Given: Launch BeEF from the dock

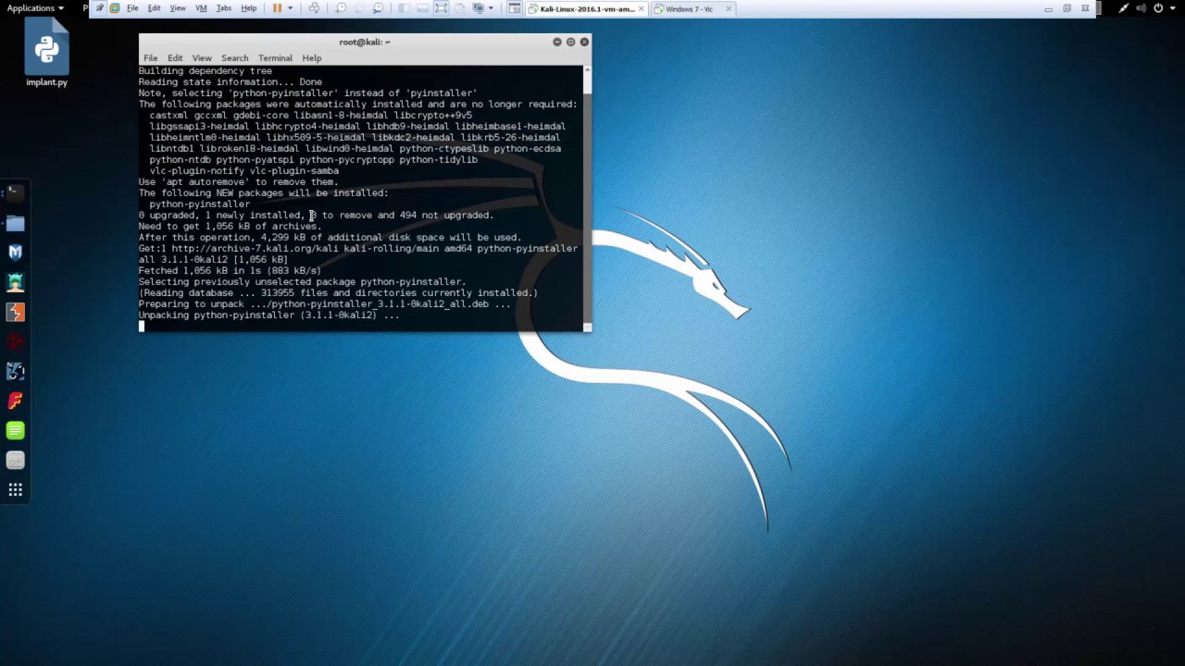Looking at the screenshot, I should point(15,371).
